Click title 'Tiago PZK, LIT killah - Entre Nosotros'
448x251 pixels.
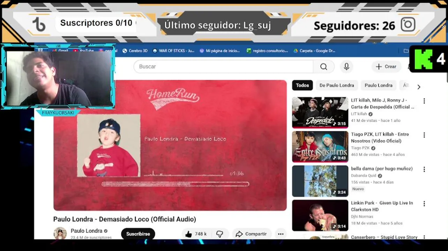pyautogui.click(x=380, y=138)
